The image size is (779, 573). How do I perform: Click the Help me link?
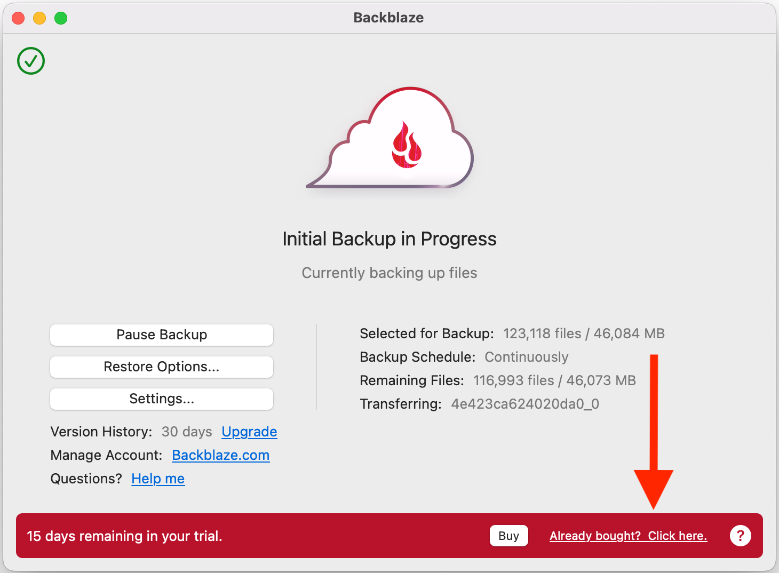tap(158, 479)
